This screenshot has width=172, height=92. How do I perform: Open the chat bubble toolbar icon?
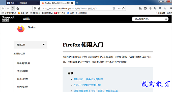(x=160, y=8)
